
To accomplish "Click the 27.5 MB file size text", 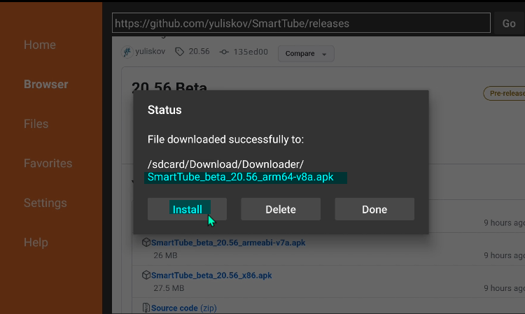I will click(x=169, y=288).
